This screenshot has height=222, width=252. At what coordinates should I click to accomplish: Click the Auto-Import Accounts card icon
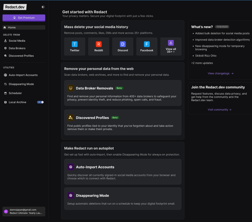point(70,167)
